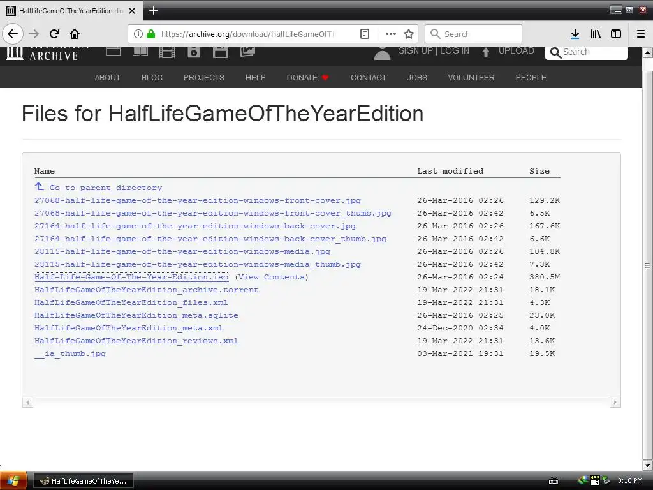The width and height of the screenshot is (653, 490).
Task: Open the JOBS menu item
Action: 417,77
